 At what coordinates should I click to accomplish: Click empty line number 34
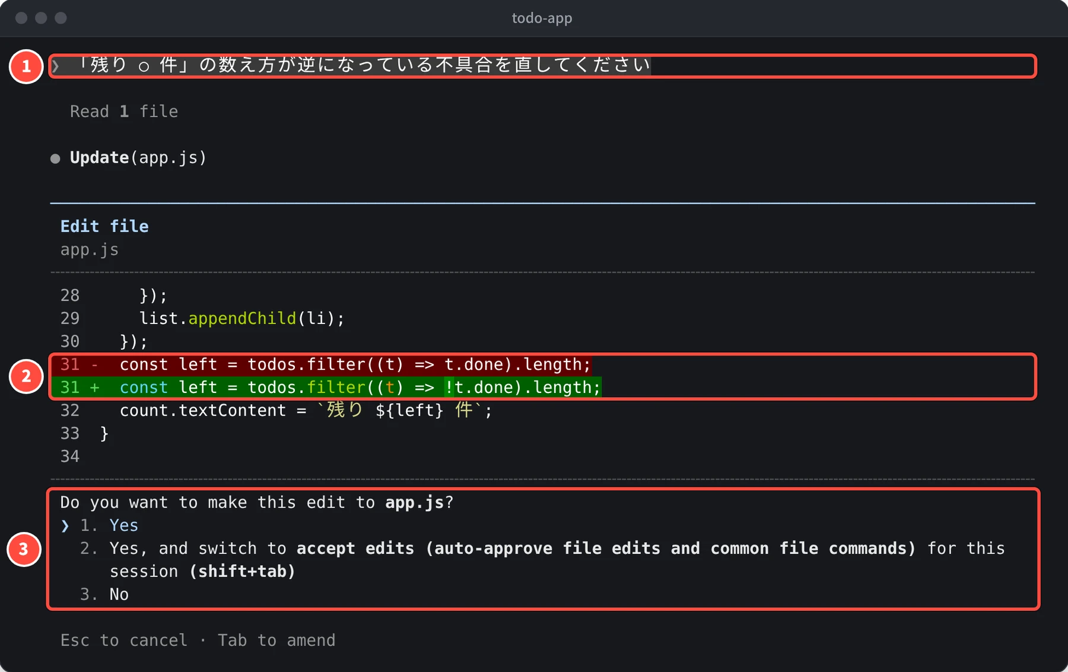(x=70, y=457)
